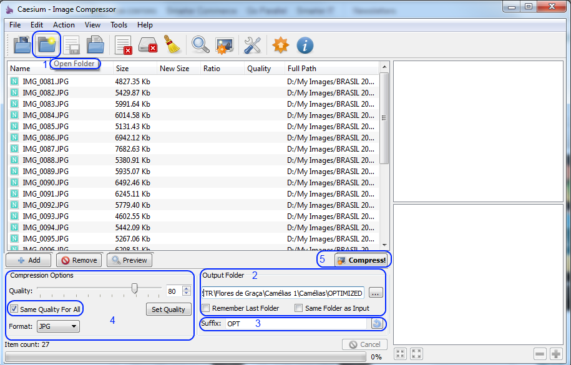Click the status icon beside IMG_0090.JPG
The height and width of the screenshot is (365, 571).
[x=14, y=182]
